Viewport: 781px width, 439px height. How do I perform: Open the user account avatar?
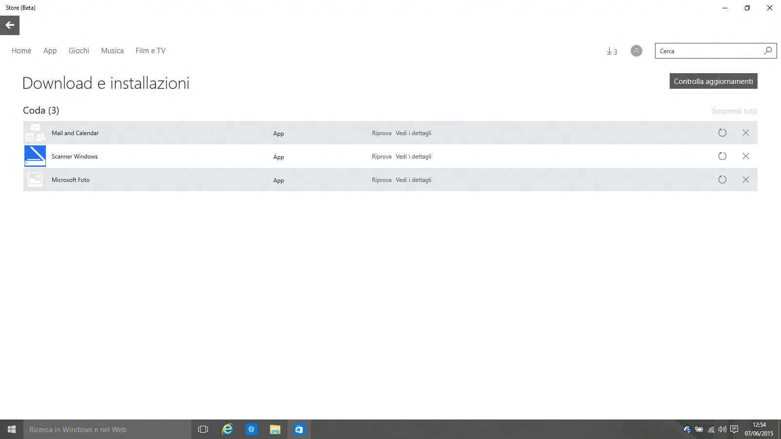point(637,51)
